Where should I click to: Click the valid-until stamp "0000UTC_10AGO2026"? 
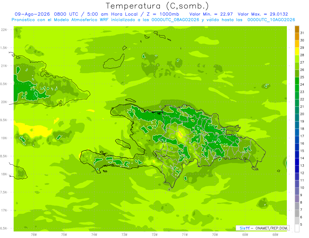(x=271, y=20)
